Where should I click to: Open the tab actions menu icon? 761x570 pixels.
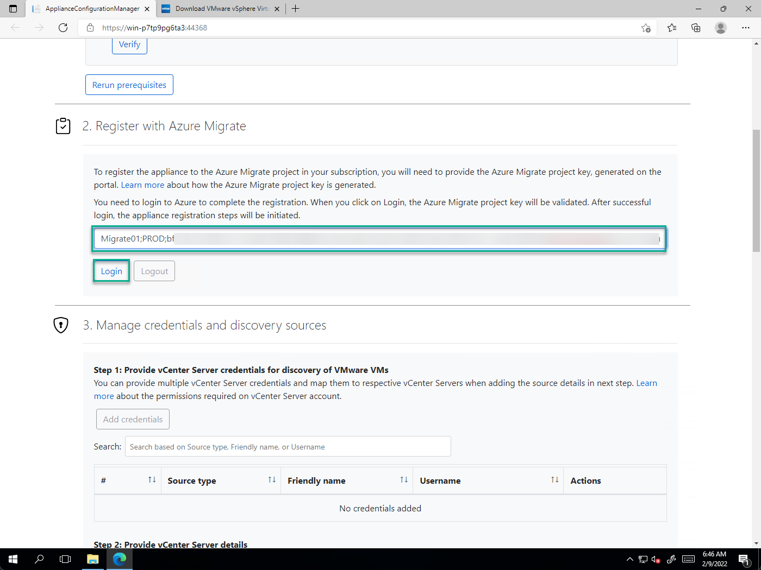pyautogui.click(x=13, y=9)
